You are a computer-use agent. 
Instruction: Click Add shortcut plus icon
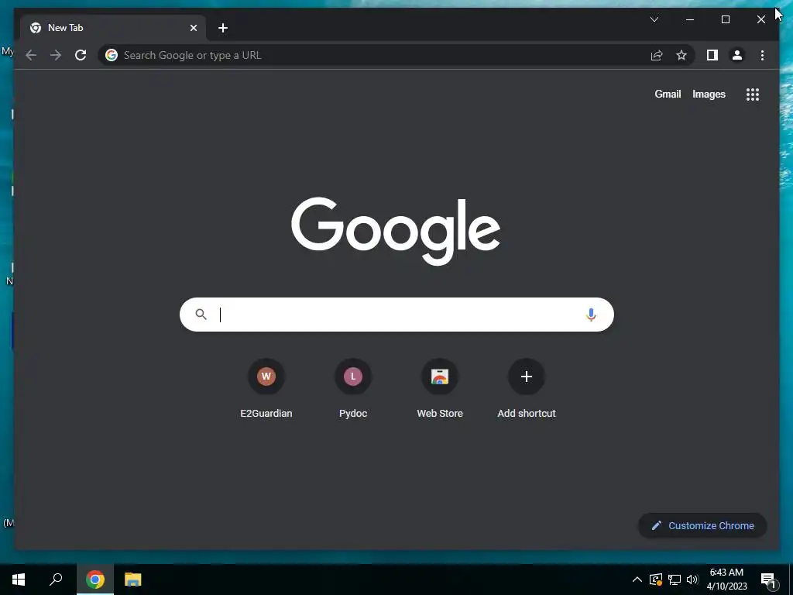click(527, 377)
